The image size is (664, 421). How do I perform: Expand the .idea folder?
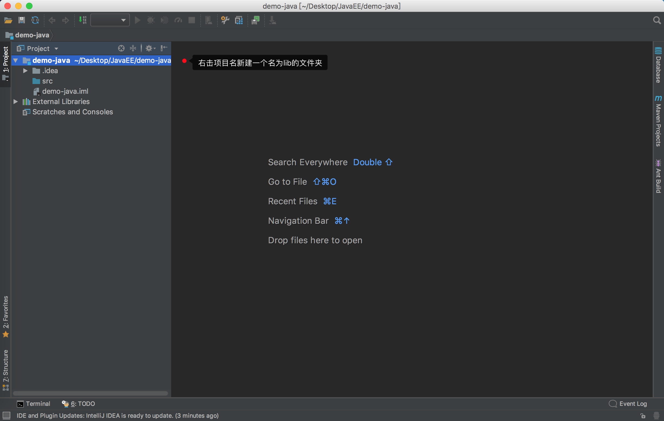coord(25,71)
